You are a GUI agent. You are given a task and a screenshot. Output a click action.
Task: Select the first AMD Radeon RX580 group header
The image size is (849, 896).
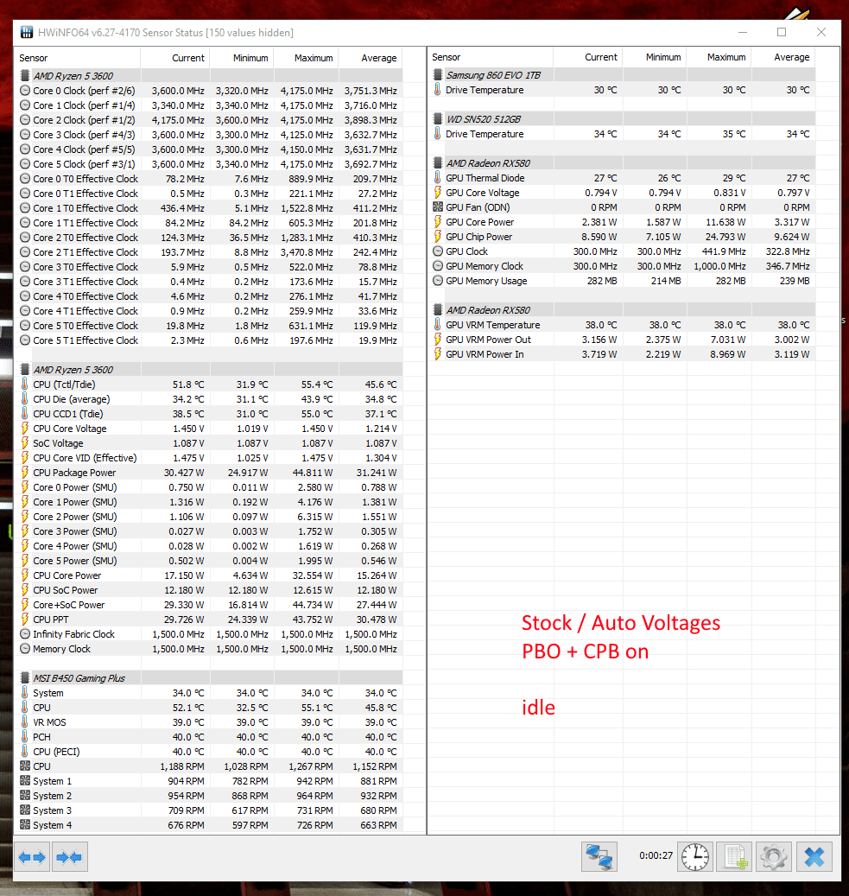[x=622, y=162]
